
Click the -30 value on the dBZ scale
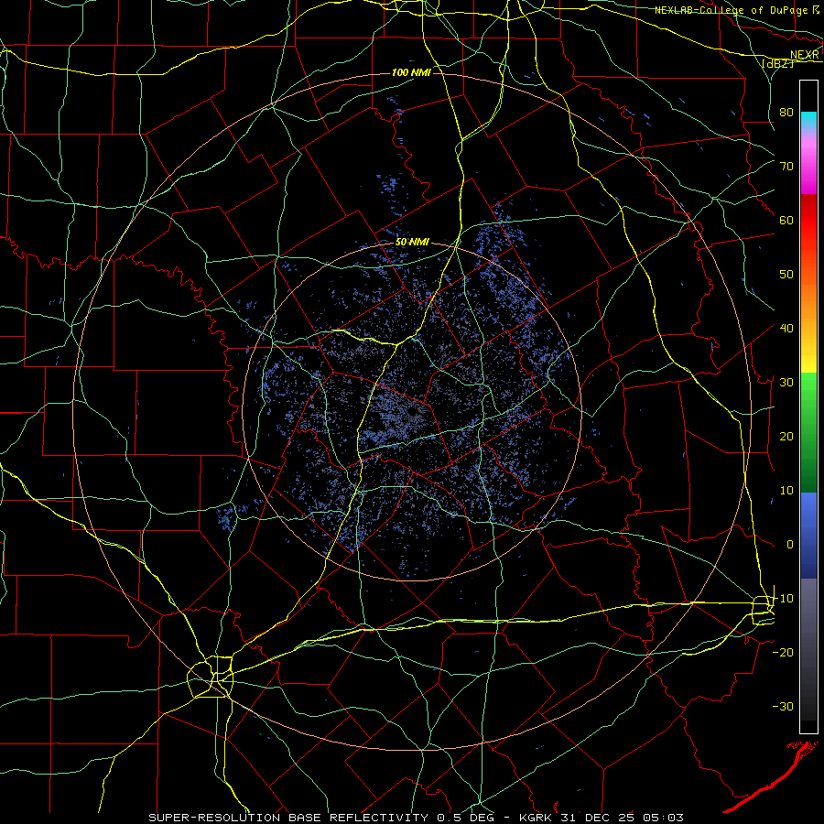coord(783,707)
